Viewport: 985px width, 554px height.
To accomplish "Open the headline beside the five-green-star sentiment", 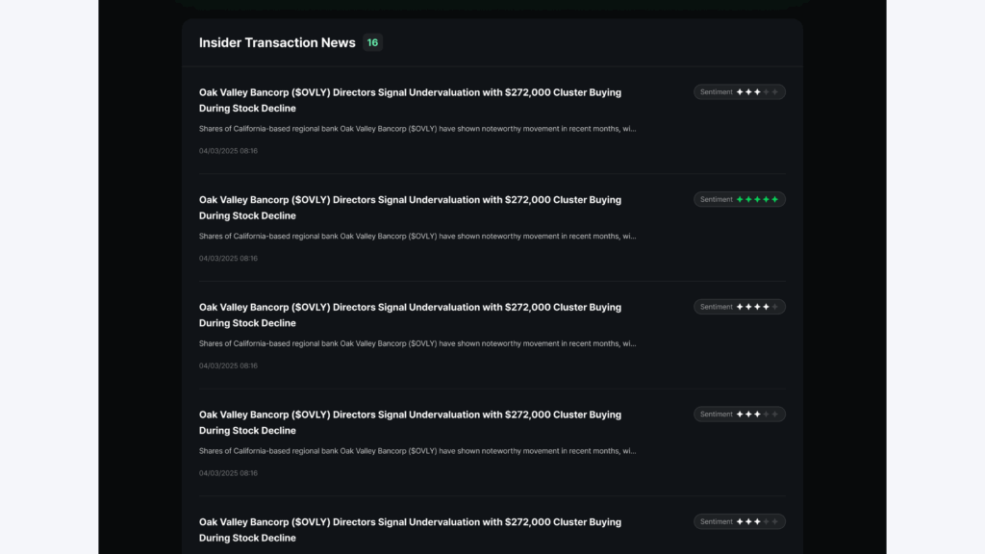I will click(410, 208).
